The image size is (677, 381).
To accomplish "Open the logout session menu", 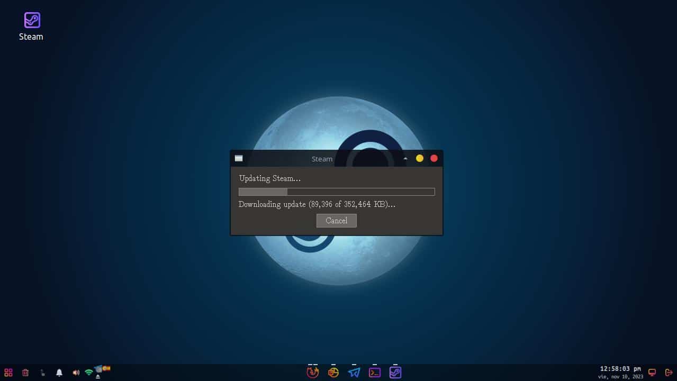I will click(669, 373).
